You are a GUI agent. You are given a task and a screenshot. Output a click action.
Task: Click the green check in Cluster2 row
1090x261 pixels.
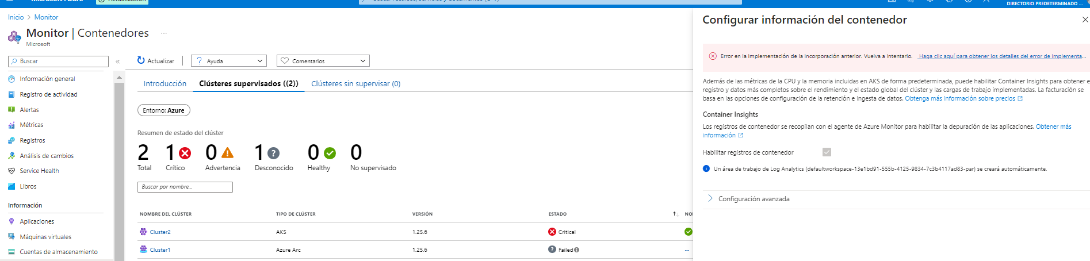click(x=689, y=232)
